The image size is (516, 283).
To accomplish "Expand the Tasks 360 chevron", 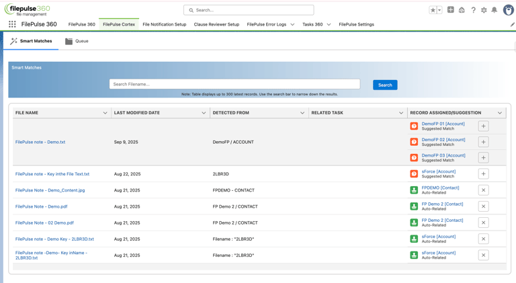I will 329,24.
